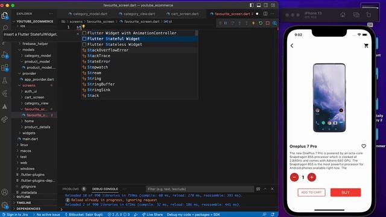The image size is (386, 217).
Task: Pick Stopwatch from suggestions
Action: pos(139,67)
